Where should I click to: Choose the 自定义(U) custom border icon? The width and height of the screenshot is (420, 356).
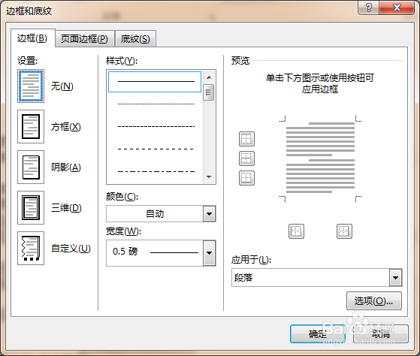31,248
